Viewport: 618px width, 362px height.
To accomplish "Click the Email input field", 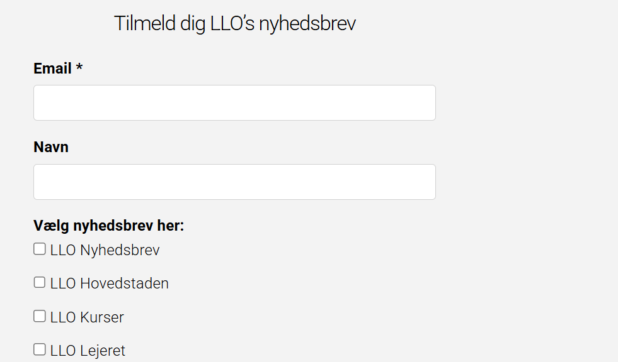I will pyautogui.click(x=234, y=102).
